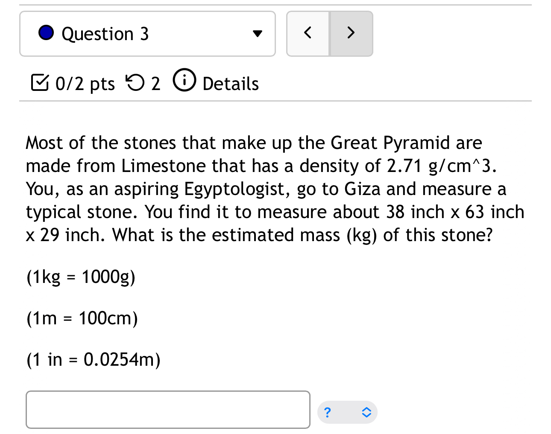Viewport: 551px width, 434px height.
Task: Click the circled i icon before Details
Action: coord(184,79)
